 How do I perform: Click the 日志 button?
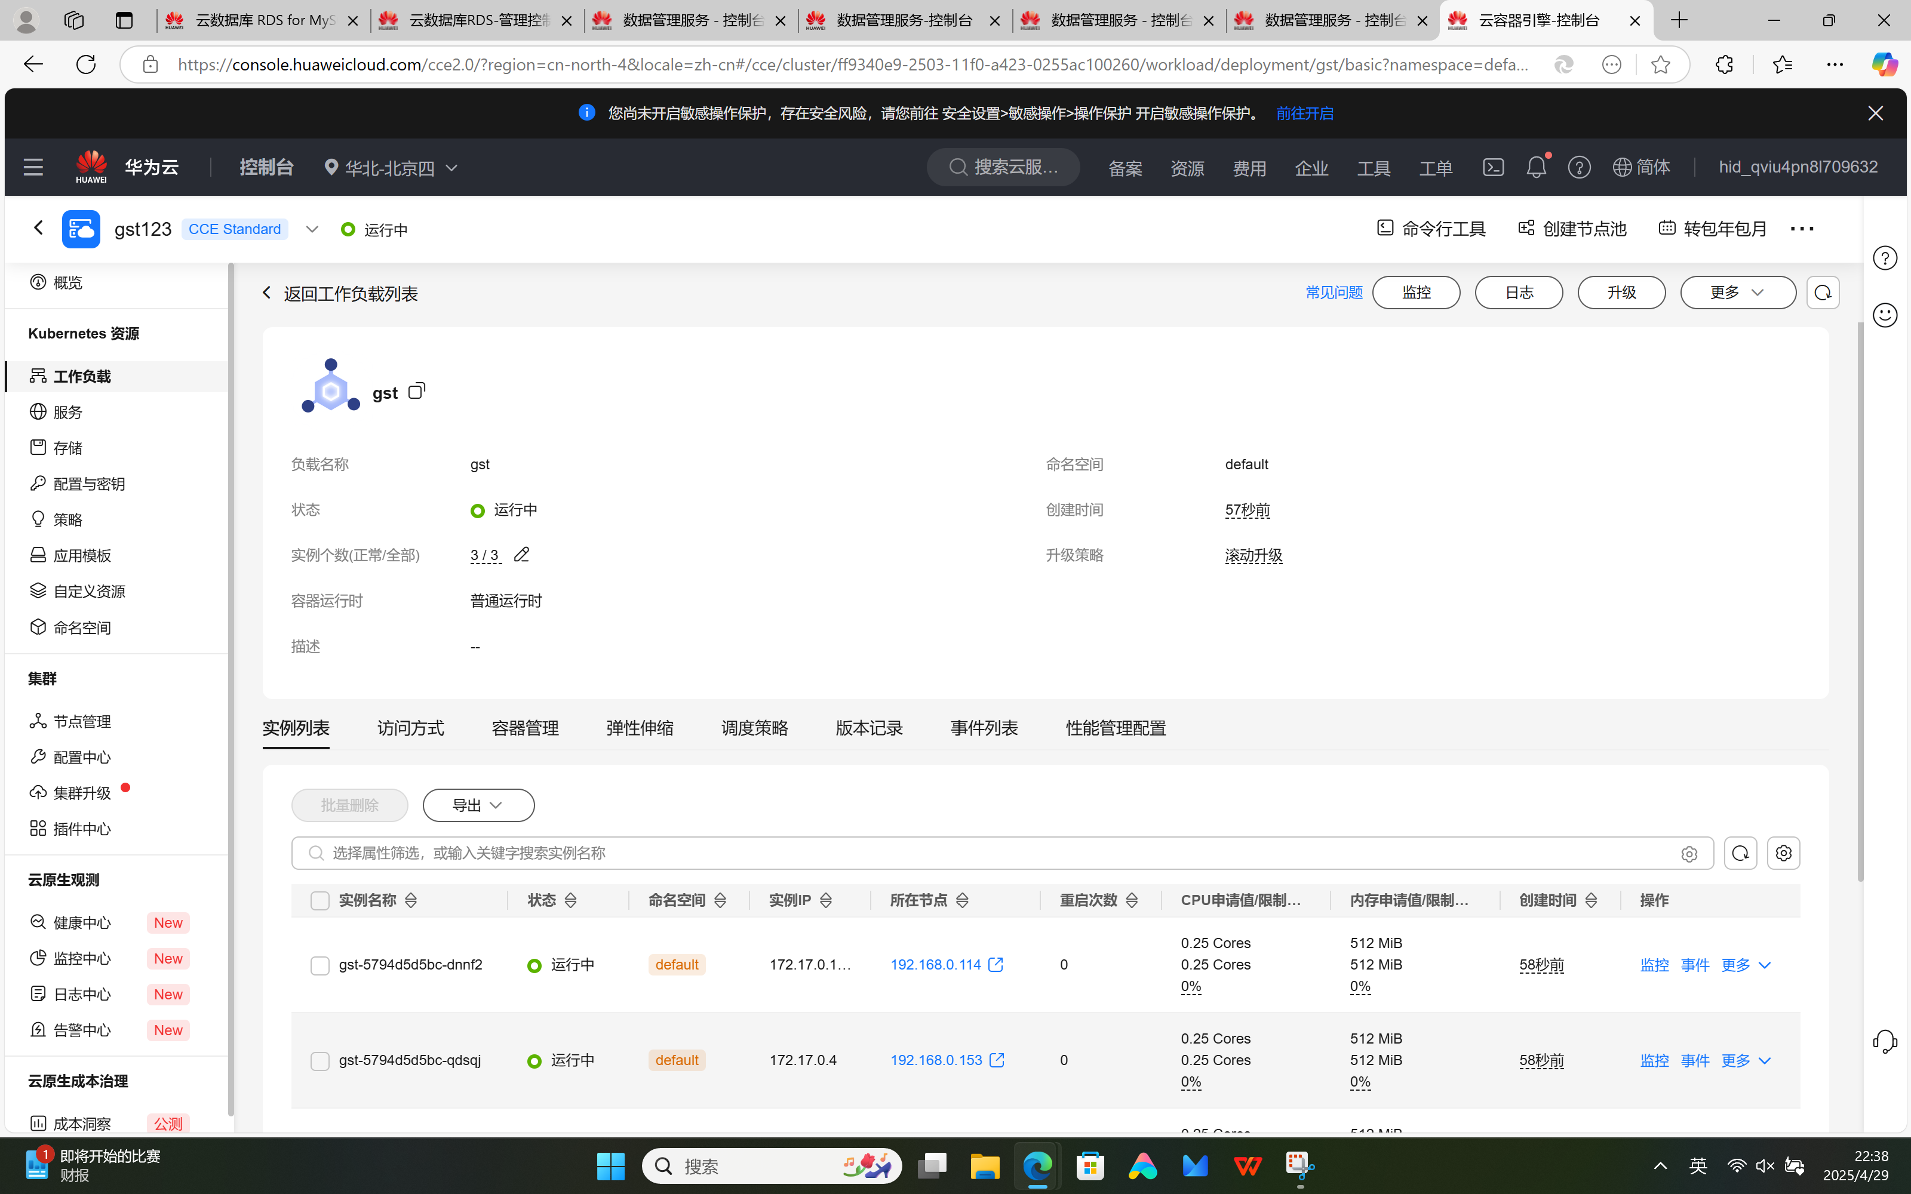coord(1519,293)
